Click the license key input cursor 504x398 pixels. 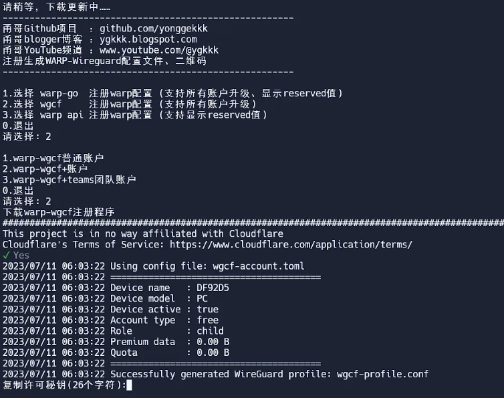point(129,385)
